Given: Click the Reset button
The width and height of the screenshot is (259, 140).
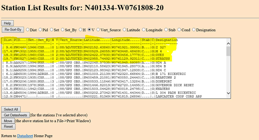Looking at the screenshot, I should click(x=8, y=126).
